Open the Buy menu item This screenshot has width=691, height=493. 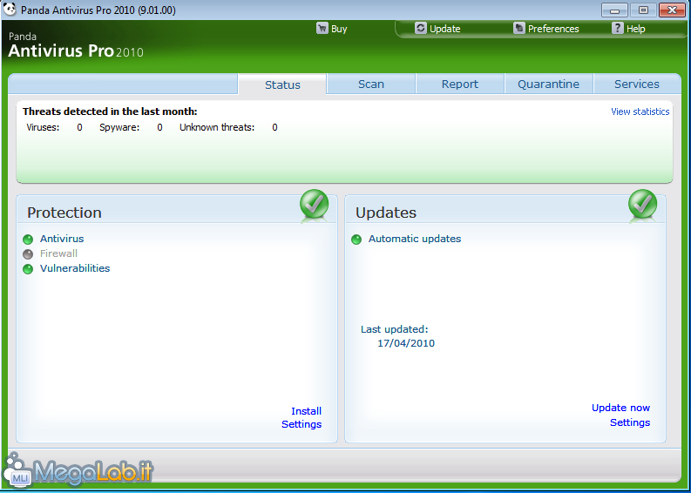(339, 29)
